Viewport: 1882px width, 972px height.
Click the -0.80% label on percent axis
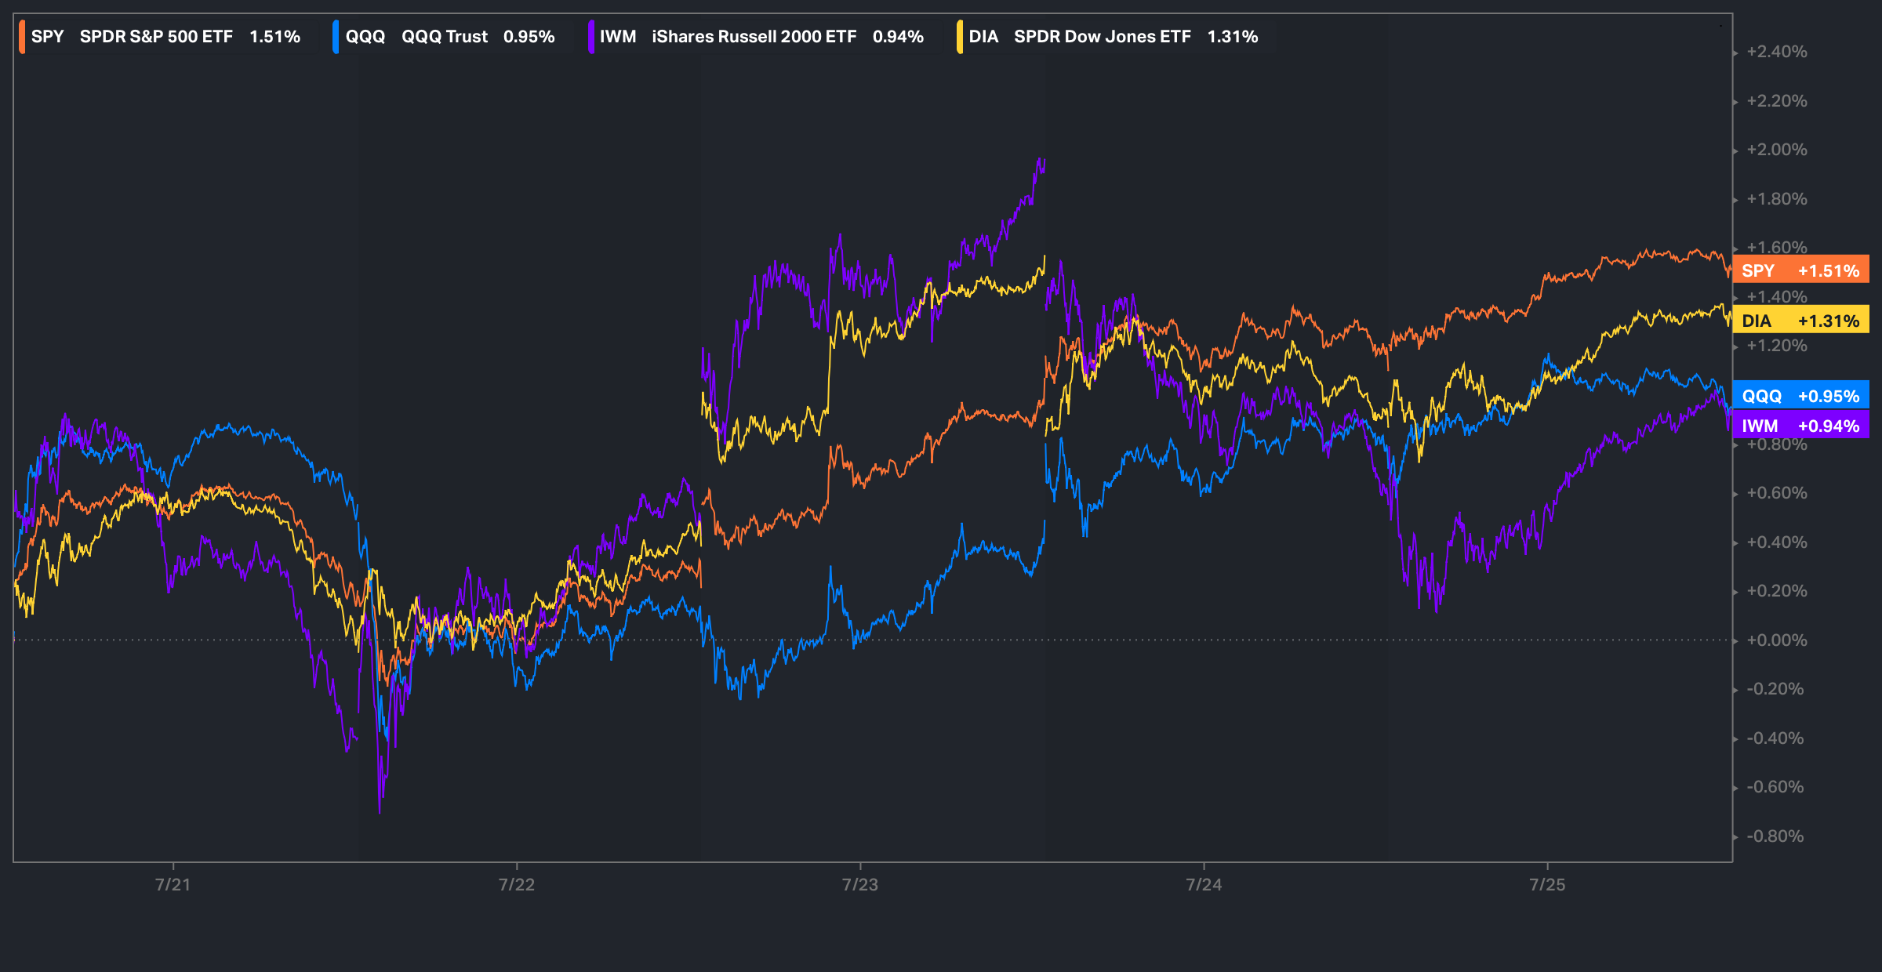(x=1775, y=836)
